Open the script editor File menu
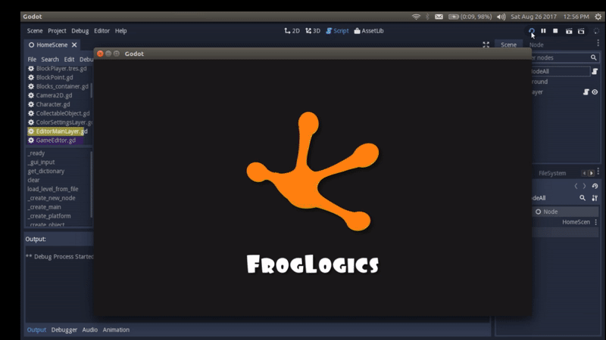Screen dimensions: 606x340 pyautogui.click(x=32, y=60)
